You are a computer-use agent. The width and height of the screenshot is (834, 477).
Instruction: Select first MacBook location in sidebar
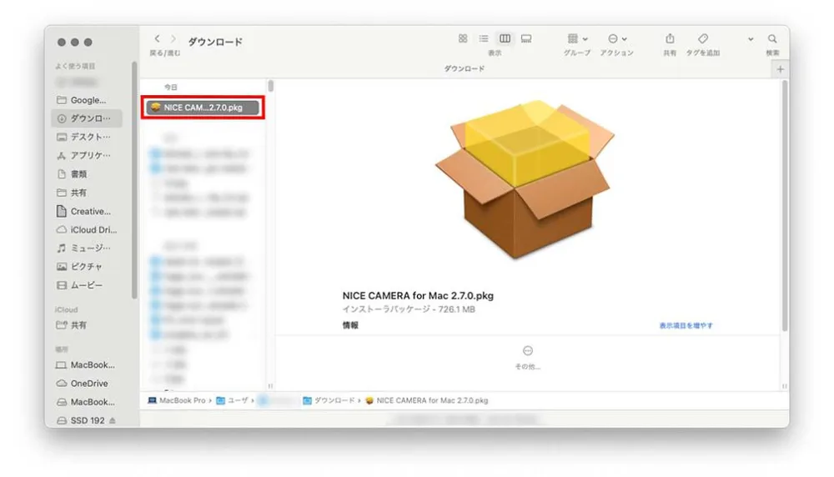[x=87, y=364]
